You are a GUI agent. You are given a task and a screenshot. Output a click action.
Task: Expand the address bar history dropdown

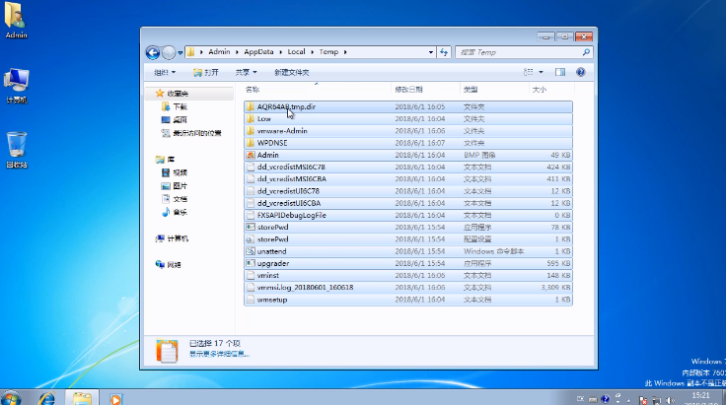click(x=431, y=52)
